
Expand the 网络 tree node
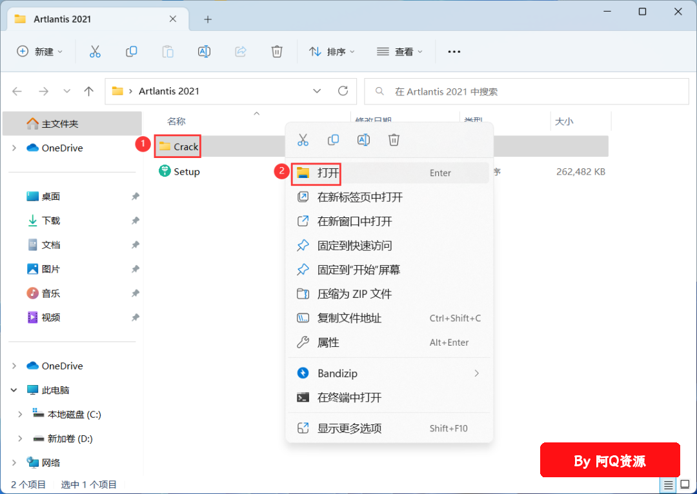14,462
